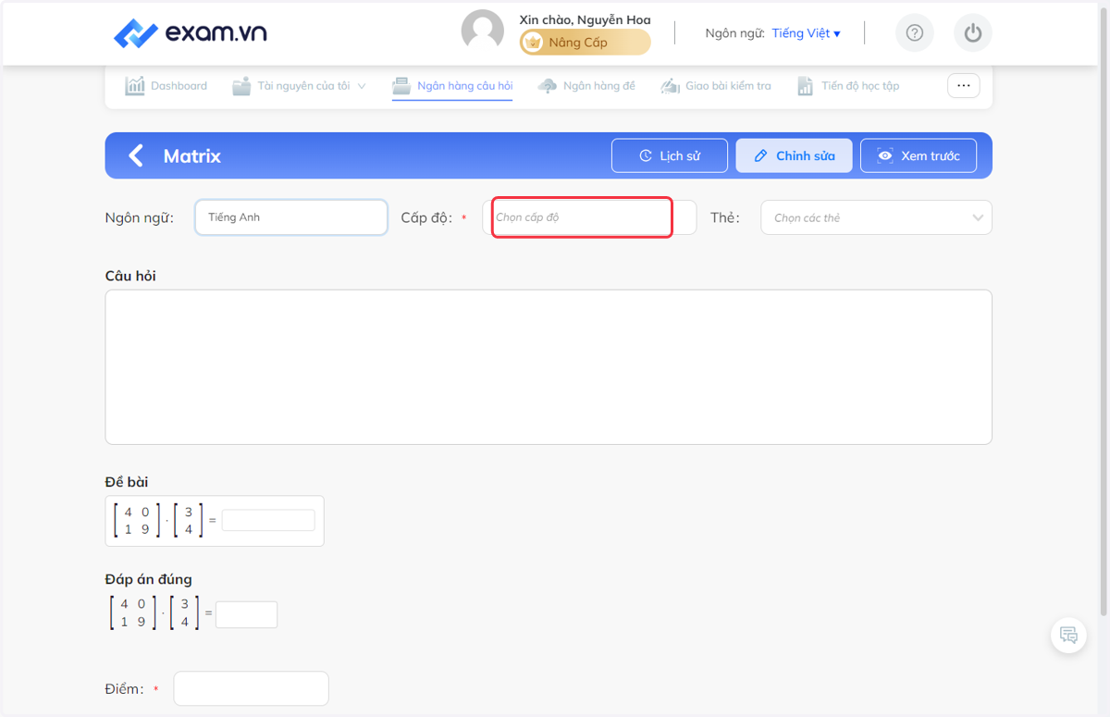Open the Tiến độ học tập tab
The width and height of the screenshot is (1110, 717).
848,86
